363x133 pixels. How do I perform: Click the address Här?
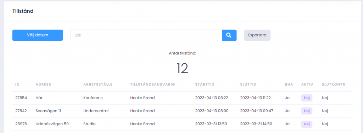point(39,98)
